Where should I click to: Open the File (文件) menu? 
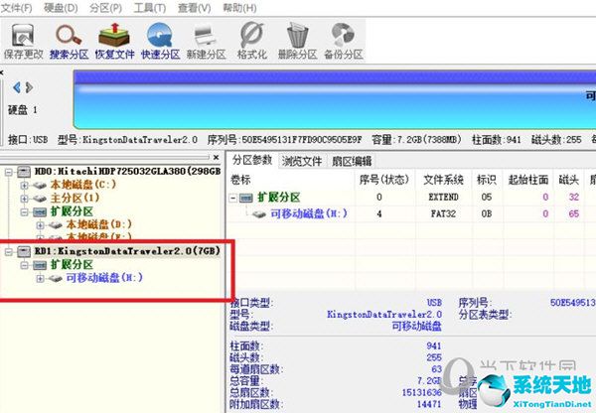coord(16,8)
